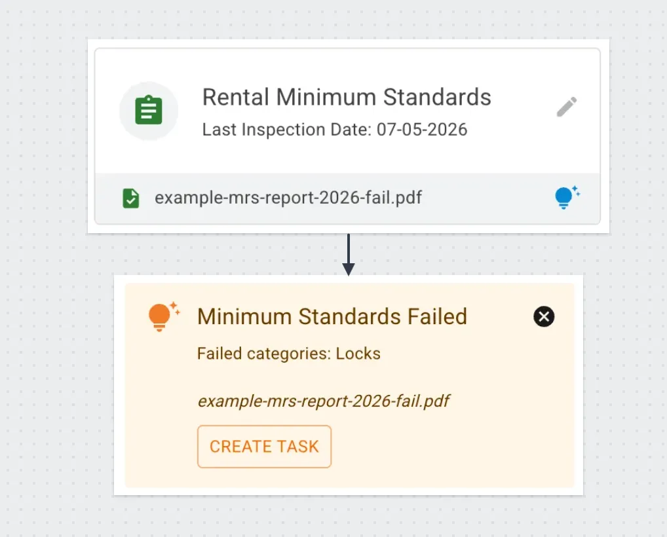Click the Failed categories: Locks text
This screenshot has height=537, width=667.
(288, 354)
